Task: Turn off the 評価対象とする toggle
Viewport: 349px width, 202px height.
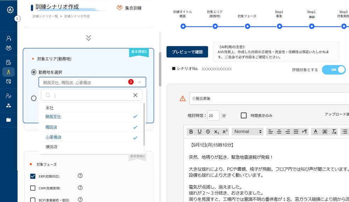Action: point(333,70)
